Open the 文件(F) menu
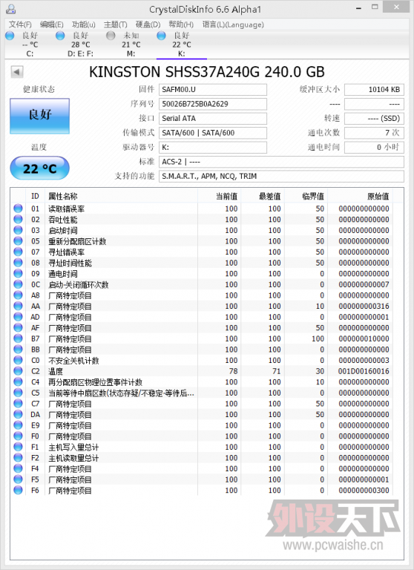The height and width of the screenshot is (570, 414). click(20, 24)
